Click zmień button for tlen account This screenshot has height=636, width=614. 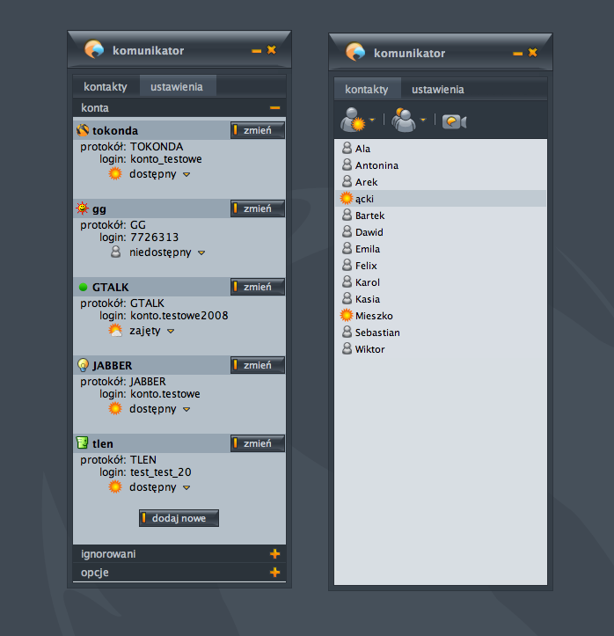pos(258,443)
